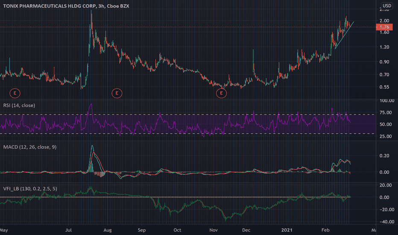
Task: Click the 1.20 price axis value
Action: pos(384,47)
